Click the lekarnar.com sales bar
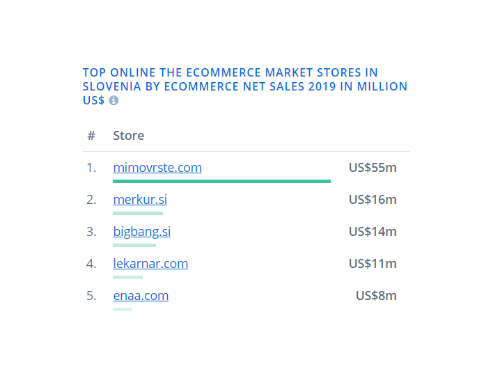 point(127,277)
